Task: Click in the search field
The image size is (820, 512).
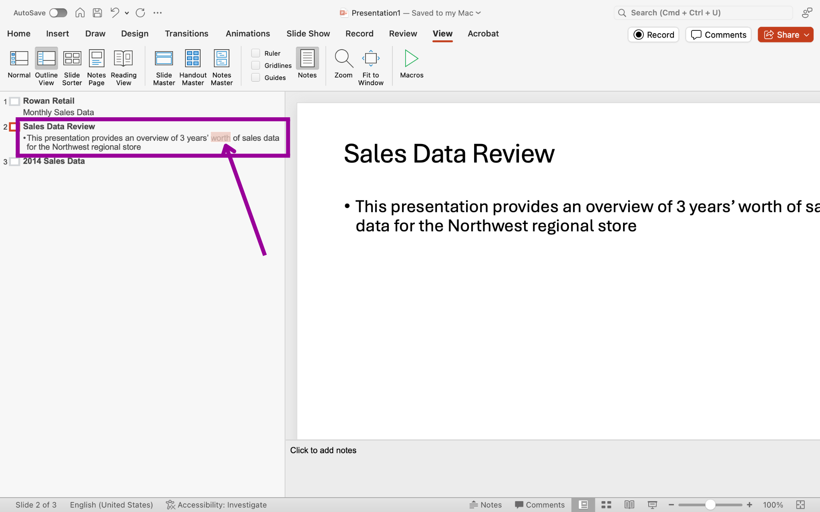Action: click(703, 13)
